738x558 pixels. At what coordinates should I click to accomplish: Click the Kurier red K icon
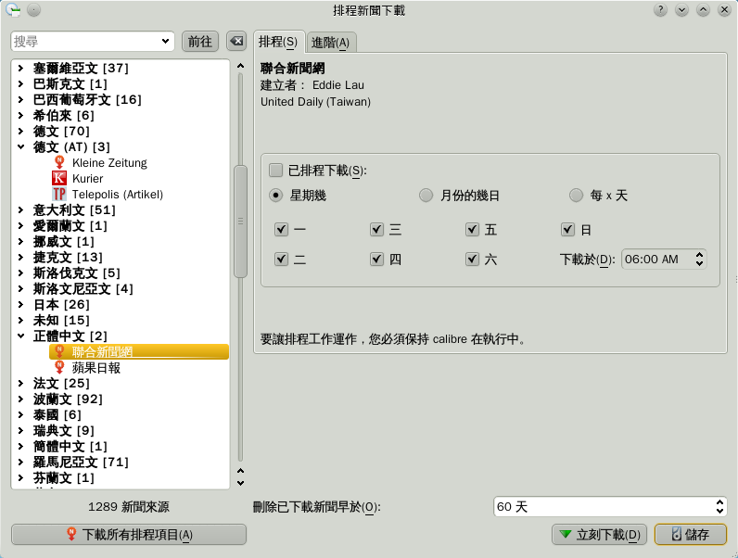coord(59,178)
